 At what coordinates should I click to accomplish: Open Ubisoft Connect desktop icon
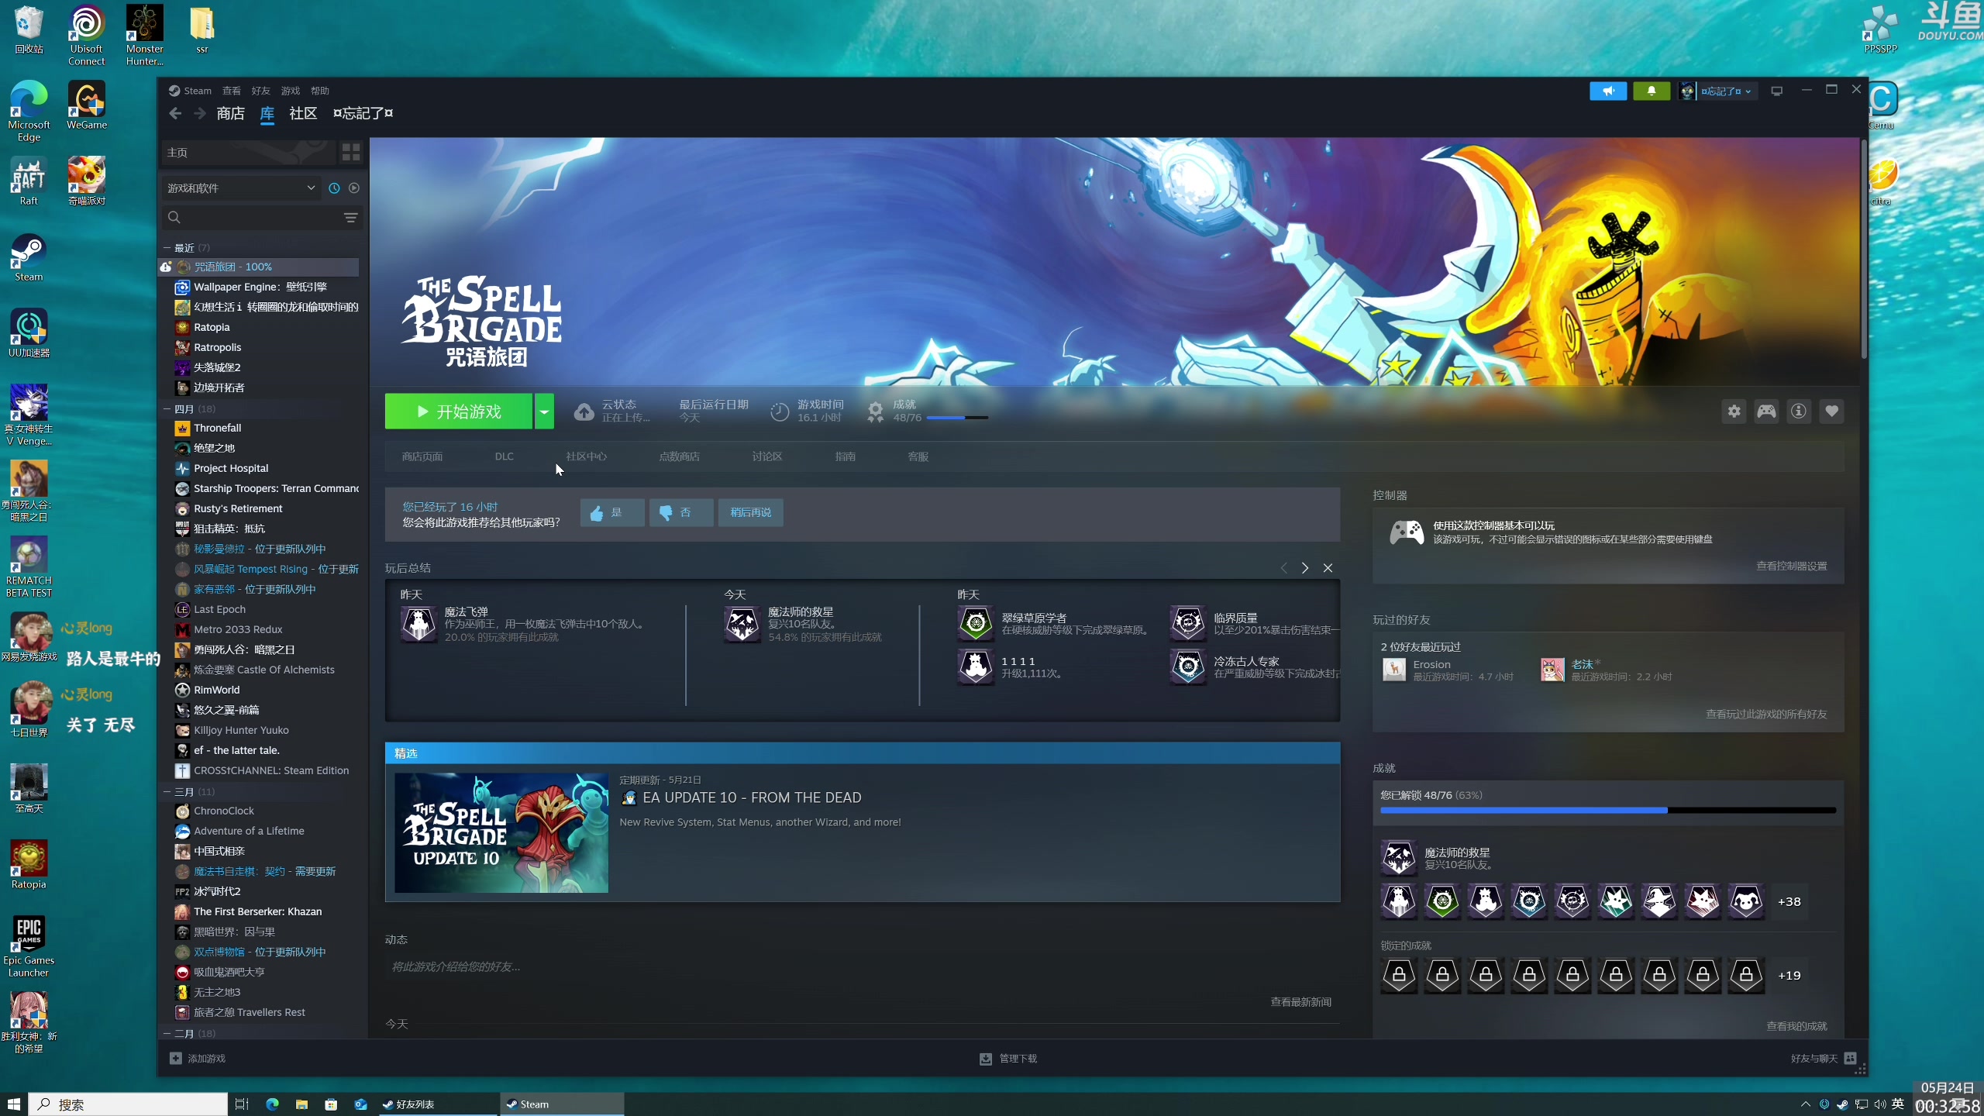86,36
